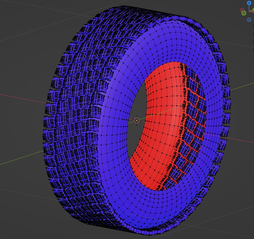Click the tread edge right of the sidewall

(x=225, y=108)
